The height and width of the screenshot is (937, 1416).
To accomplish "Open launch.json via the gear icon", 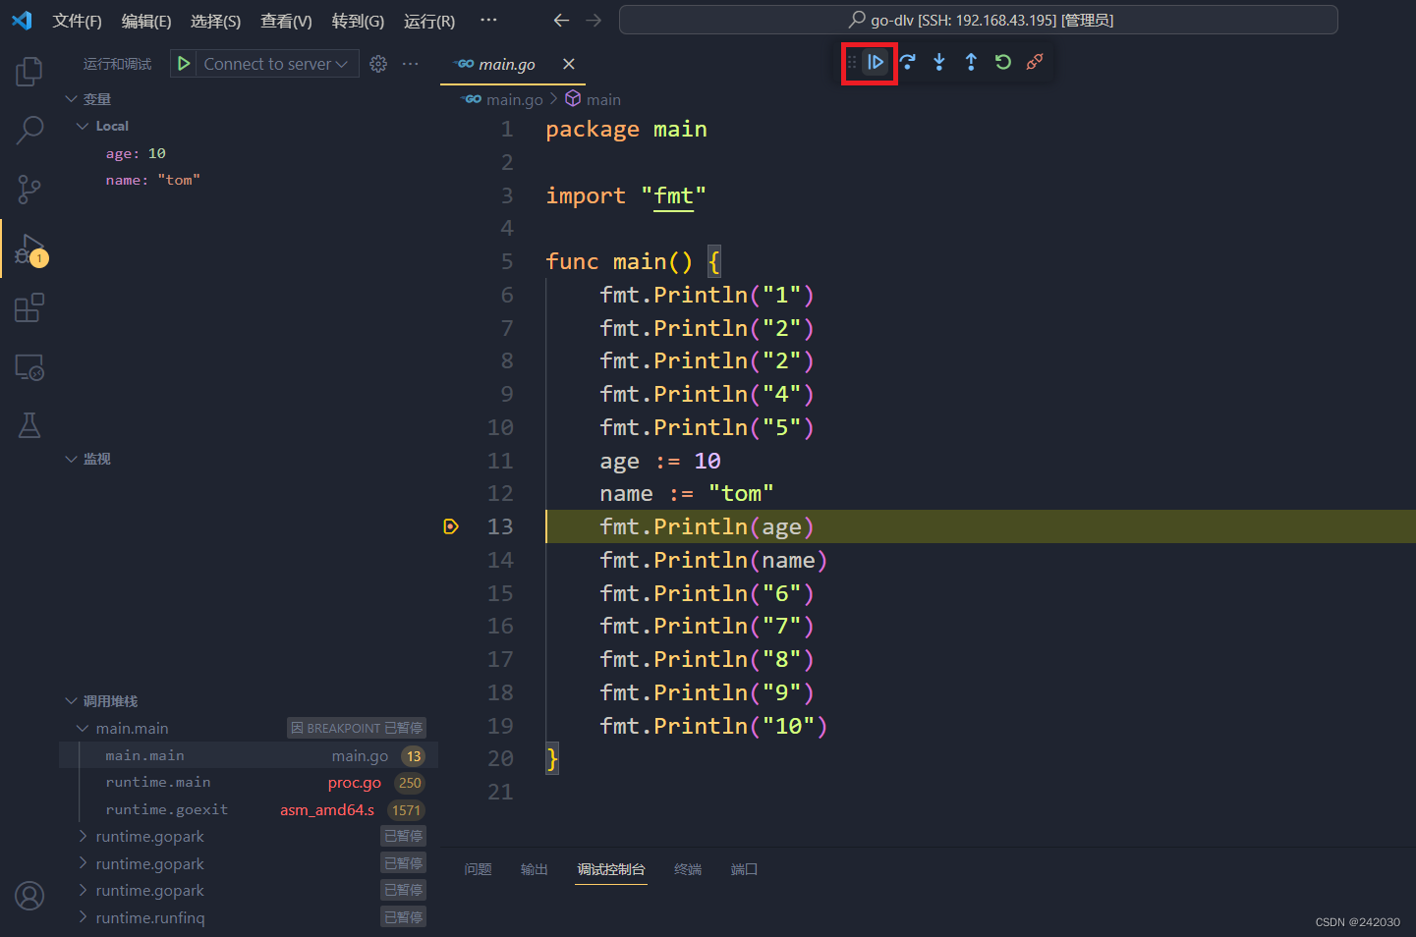I will click(x=378, y=64).
